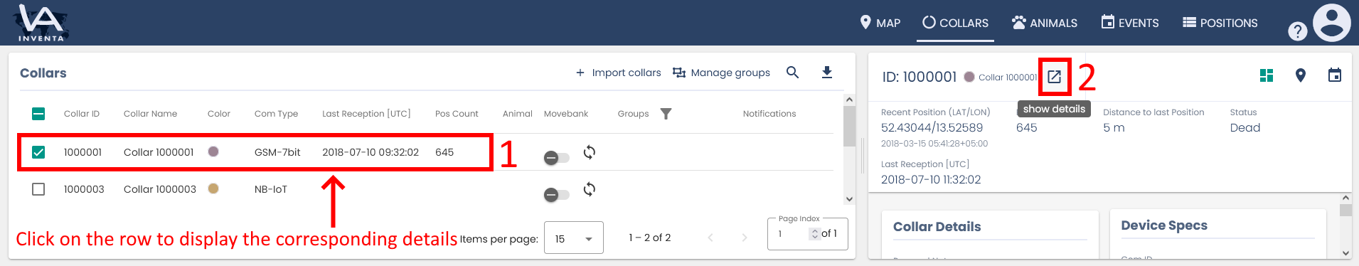Click the Groups filter funnel icon
This screenshot has height=266, width=1359.
pos(666,114)
